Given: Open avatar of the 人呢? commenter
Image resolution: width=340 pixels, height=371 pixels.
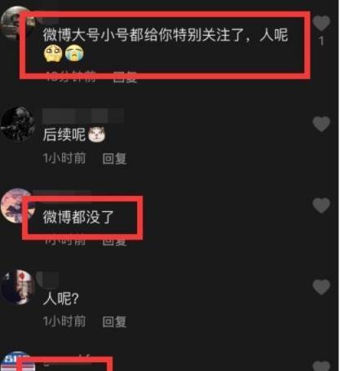Looking at the screenshot, I should coord(18,287).
